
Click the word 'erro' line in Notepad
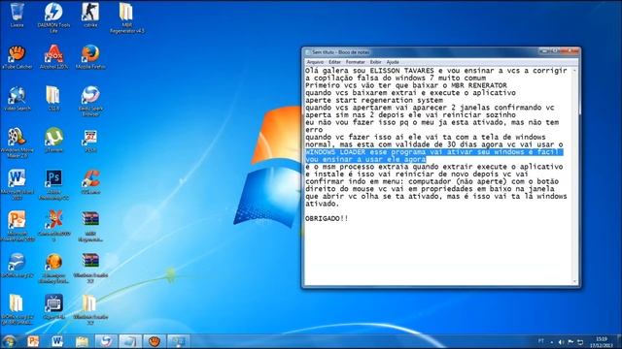coord(314,130)
